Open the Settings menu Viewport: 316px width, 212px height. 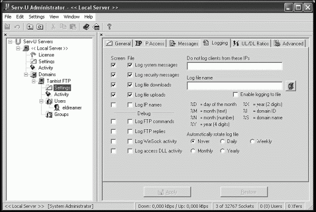pos(36,17)
